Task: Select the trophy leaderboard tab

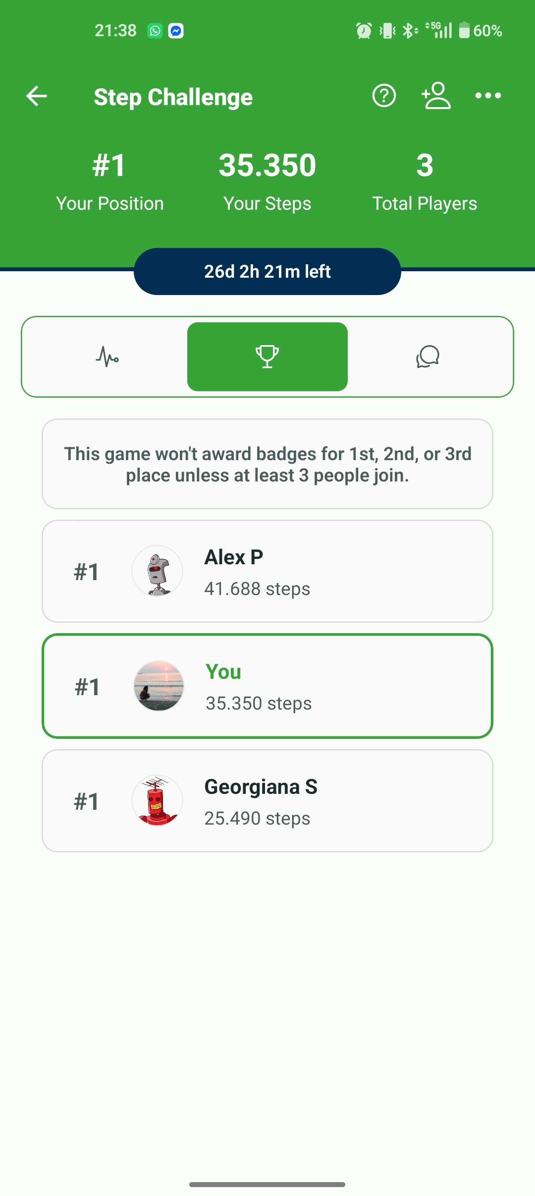Action: [x=267, y=357]
